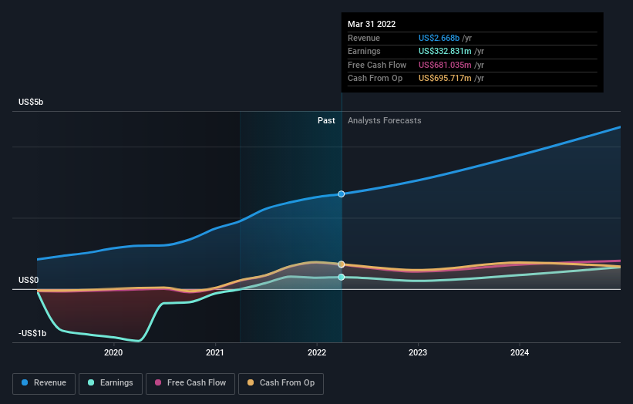The height and width of the screenshot is (404, 633).
Task: Click the -US$1b y-axis label
Action: 32,333
